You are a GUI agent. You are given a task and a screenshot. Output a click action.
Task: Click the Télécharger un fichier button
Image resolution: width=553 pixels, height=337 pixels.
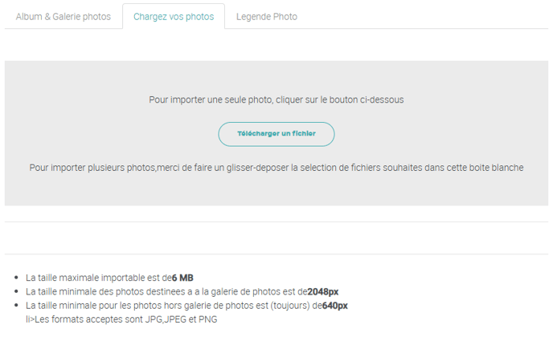pyautogui.click(x=276, y=134)
